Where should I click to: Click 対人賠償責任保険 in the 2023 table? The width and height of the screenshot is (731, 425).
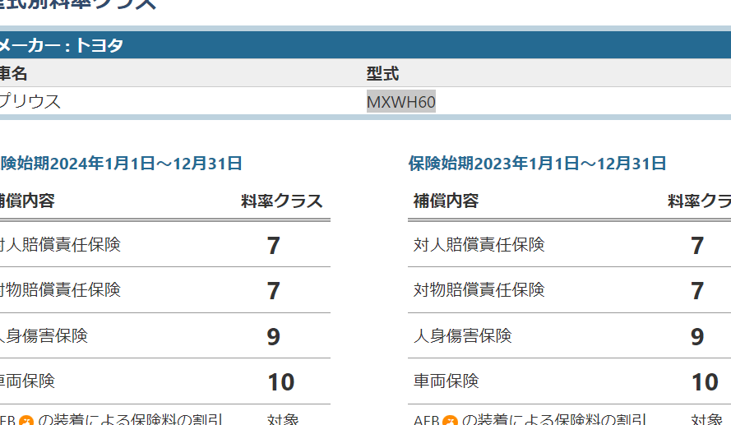(x=479, y=245)
